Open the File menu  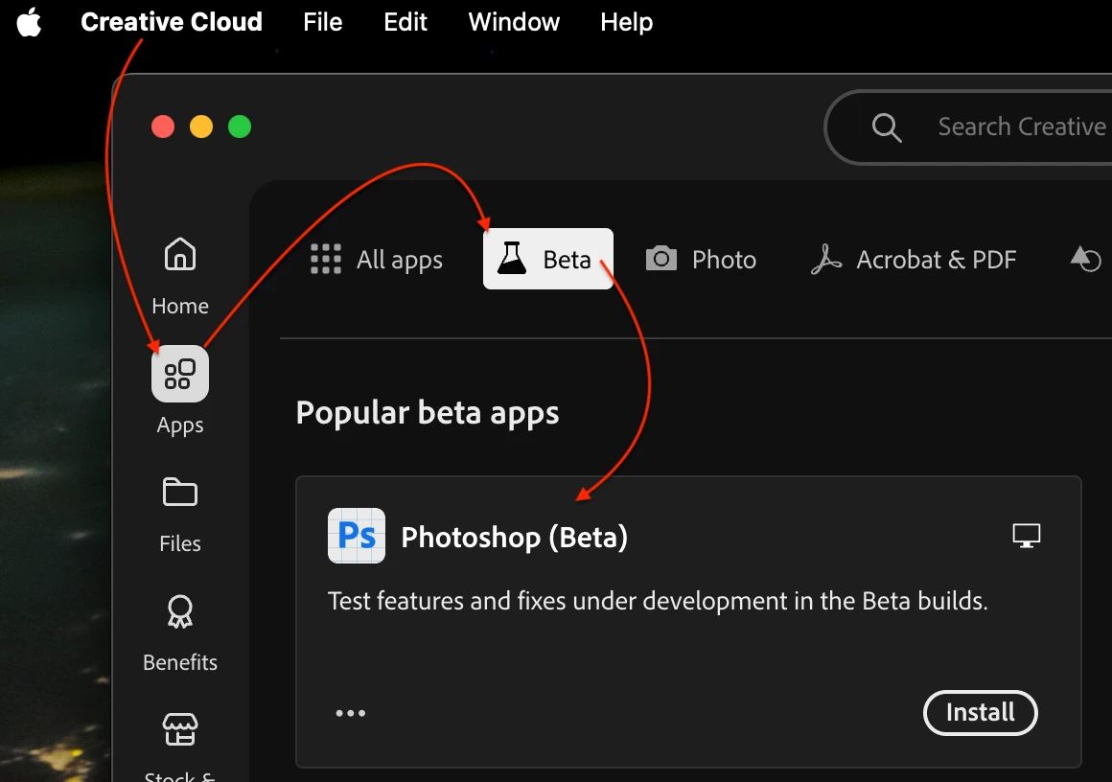(323, 22)
